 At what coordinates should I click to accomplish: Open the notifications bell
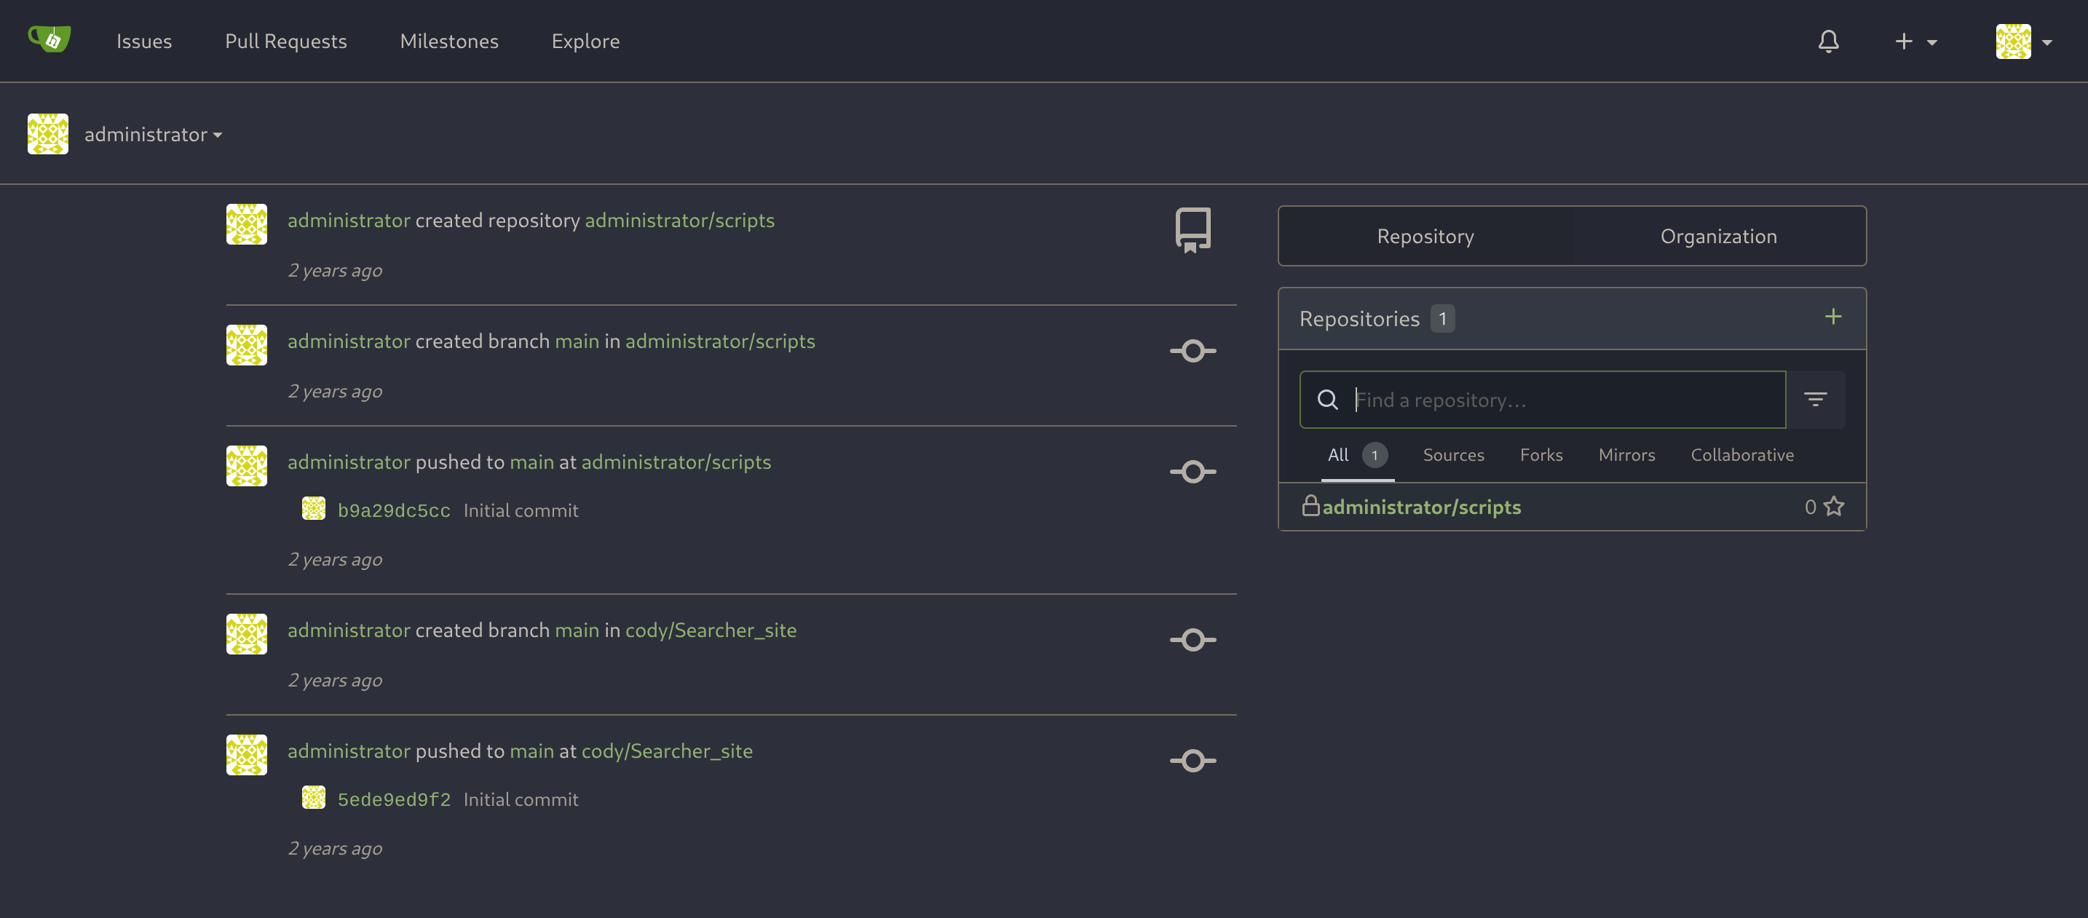click(x=1828, y=41)
